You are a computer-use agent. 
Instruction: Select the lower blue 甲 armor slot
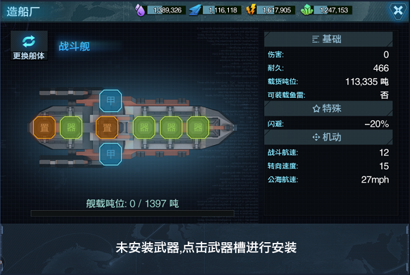click(x=111, y=154)
